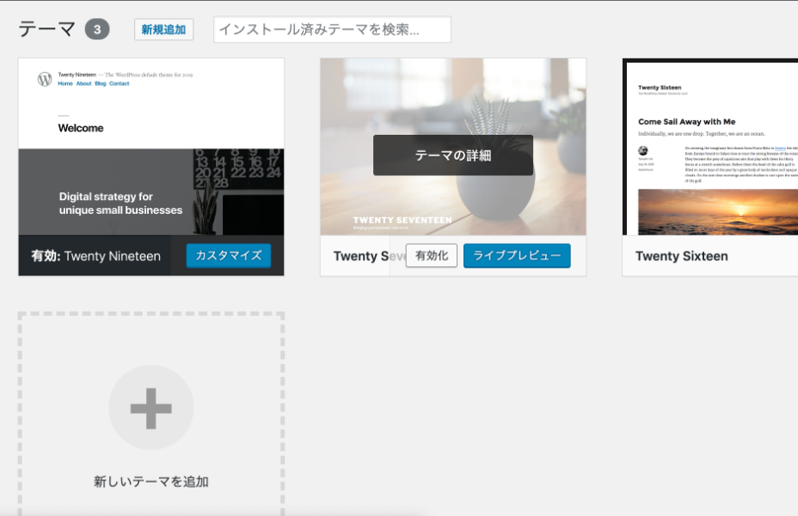Click the Twenty Sixteen theme name

tap(681, 256)
